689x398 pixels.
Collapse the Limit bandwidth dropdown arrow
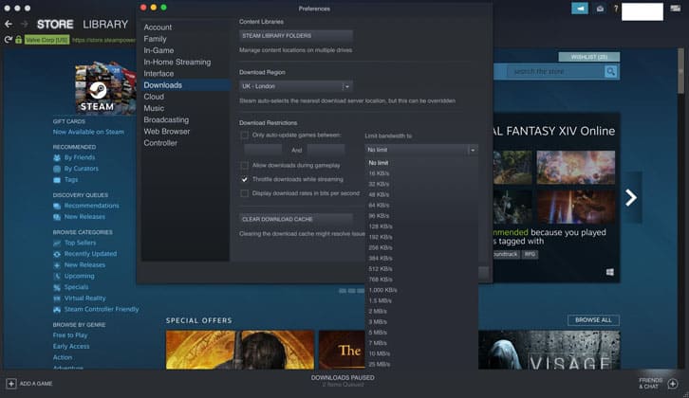coord(473,150)
